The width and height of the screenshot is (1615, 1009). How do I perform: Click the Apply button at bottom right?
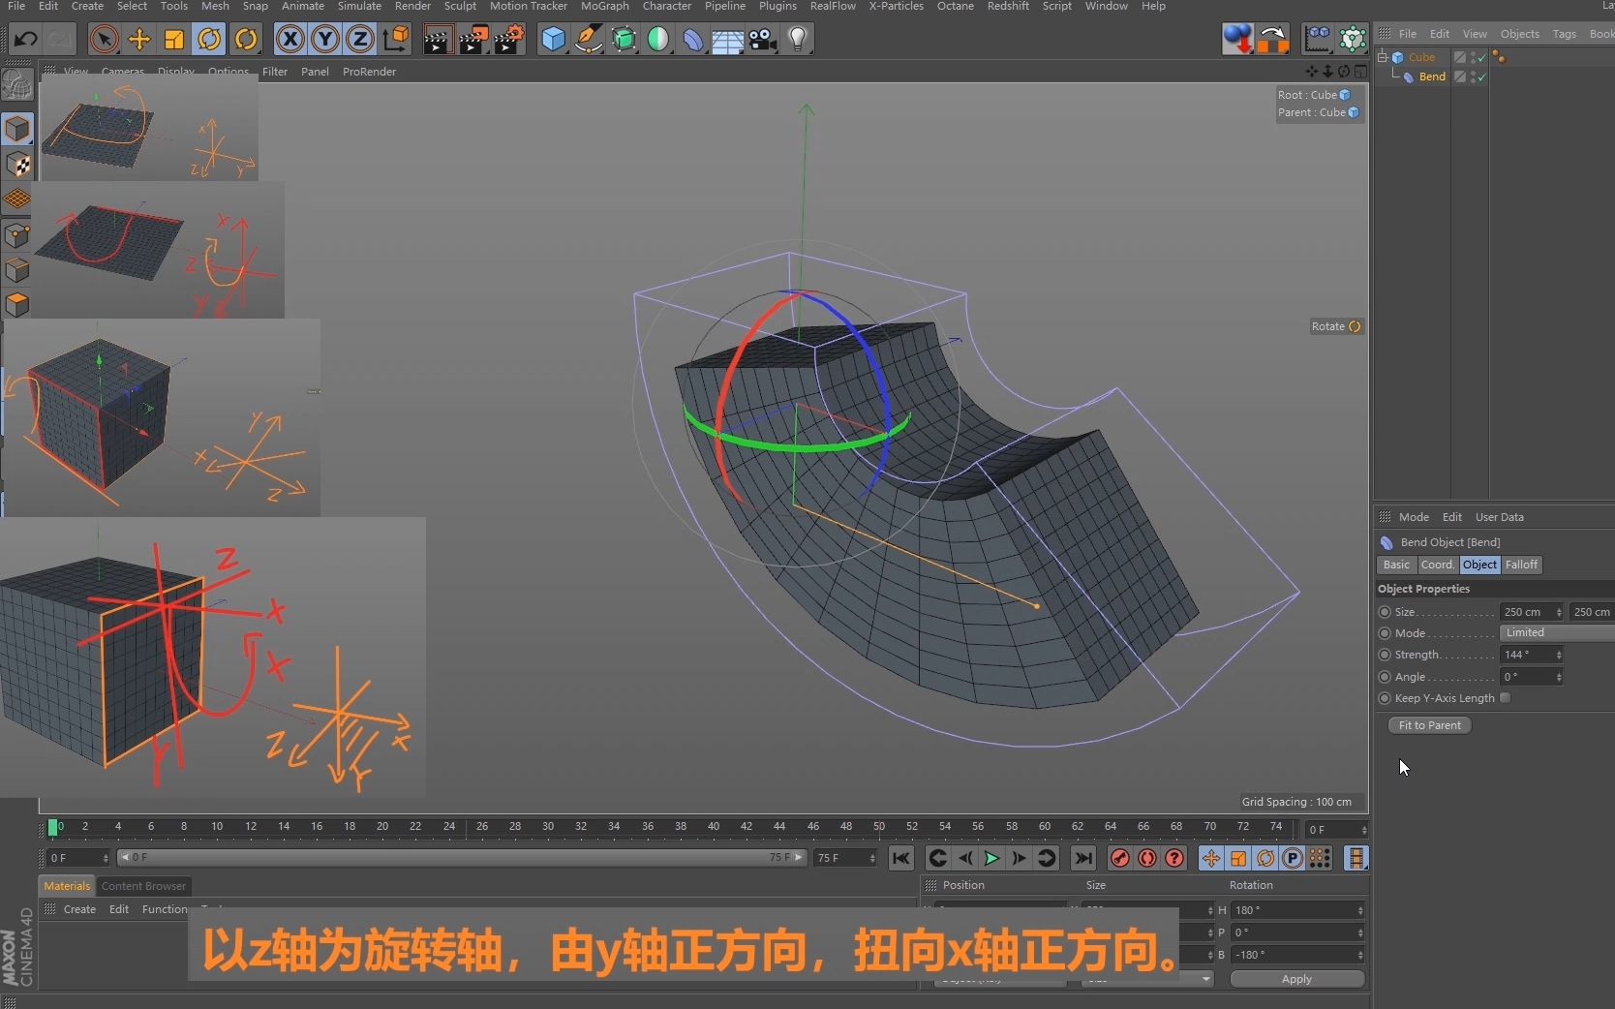(x=1296, y=979)
